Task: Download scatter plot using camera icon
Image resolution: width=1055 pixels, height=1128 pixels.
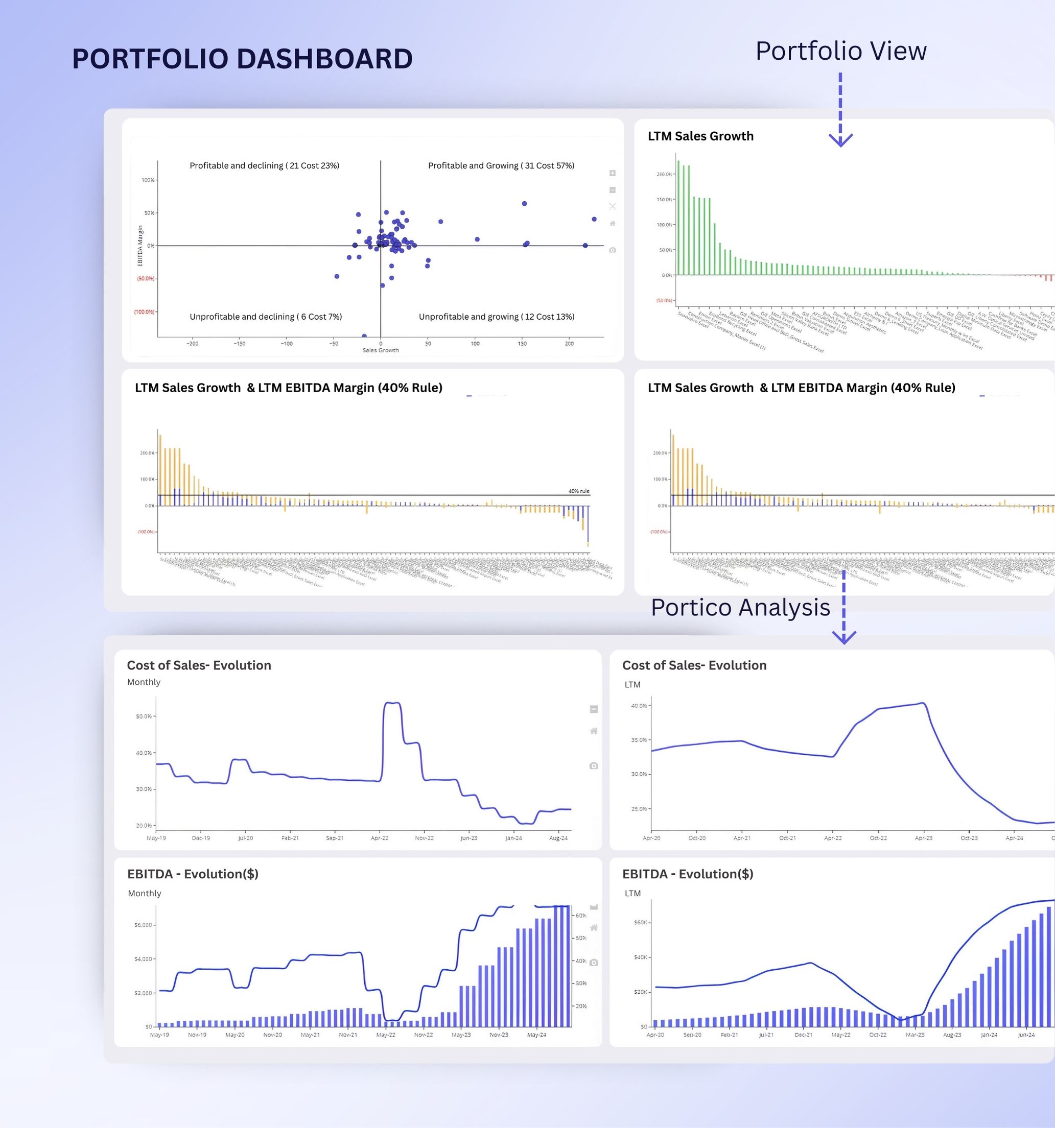Action: coord(612,250)
